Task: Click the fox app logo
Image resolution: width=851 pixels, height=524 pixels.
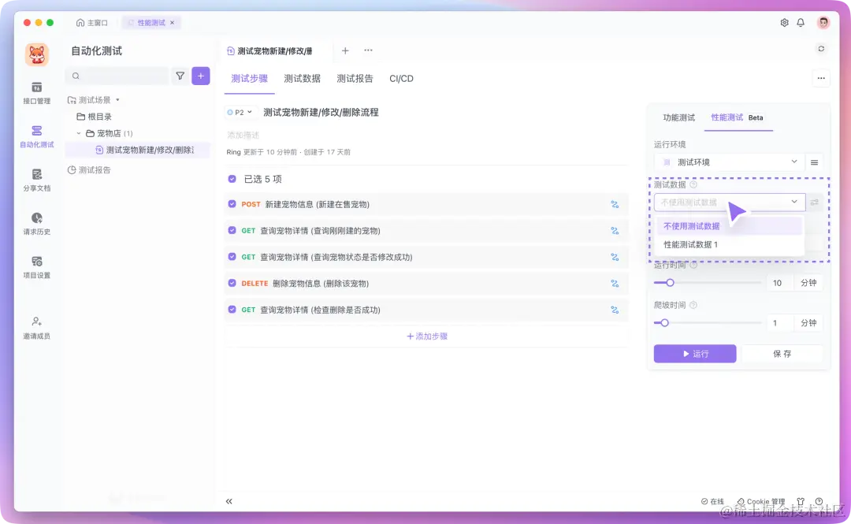Action: pos(37,55)
